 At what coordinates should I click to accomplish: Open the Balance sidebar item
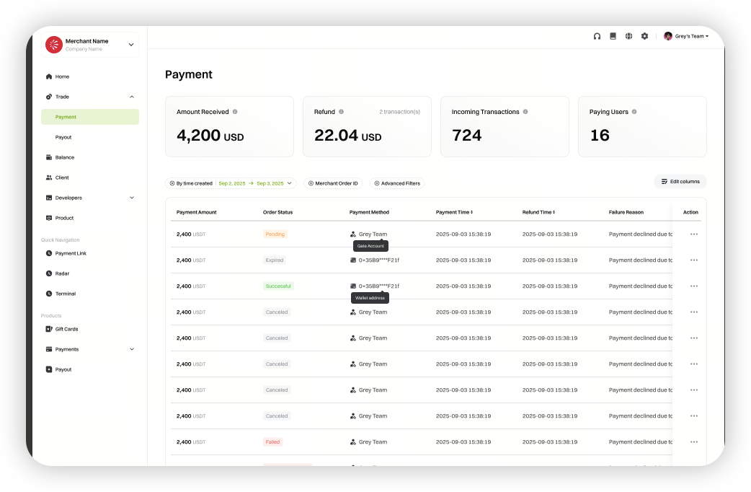click(65, 157)
